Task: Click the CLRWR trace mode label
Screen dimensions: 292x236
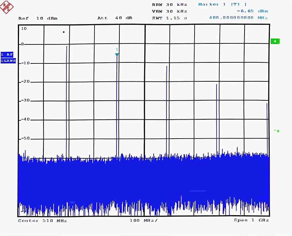Action: point(8,61)
